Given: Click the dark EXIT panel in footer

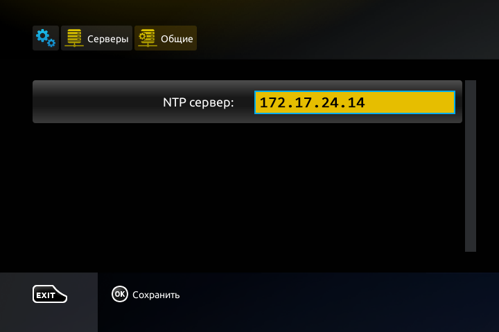Looking at the screenshot, I should click(49, 302).
